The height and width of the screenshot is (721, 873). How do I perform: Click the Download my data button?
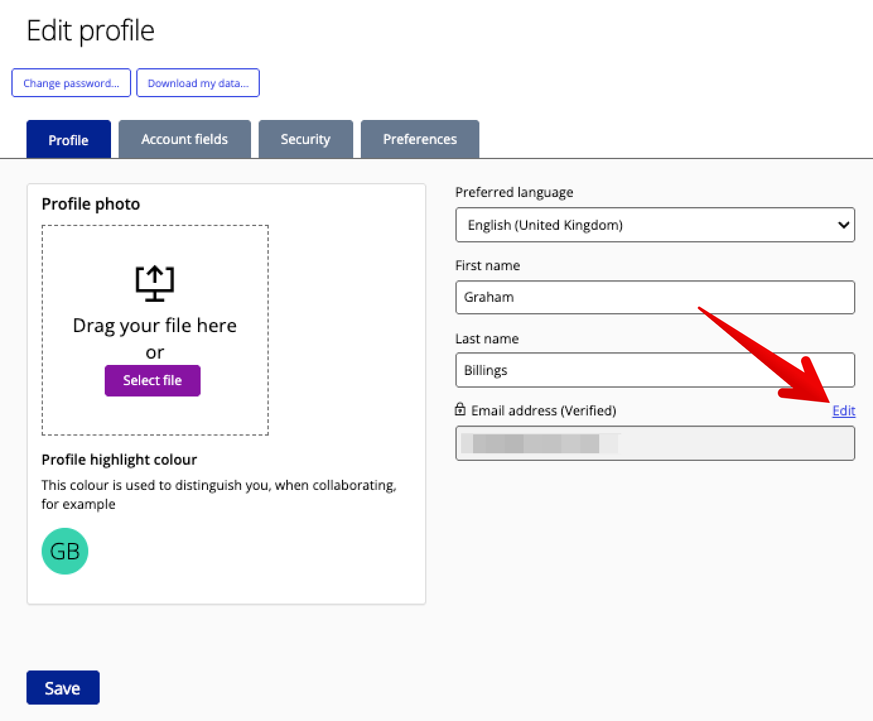tap(198, 83)
